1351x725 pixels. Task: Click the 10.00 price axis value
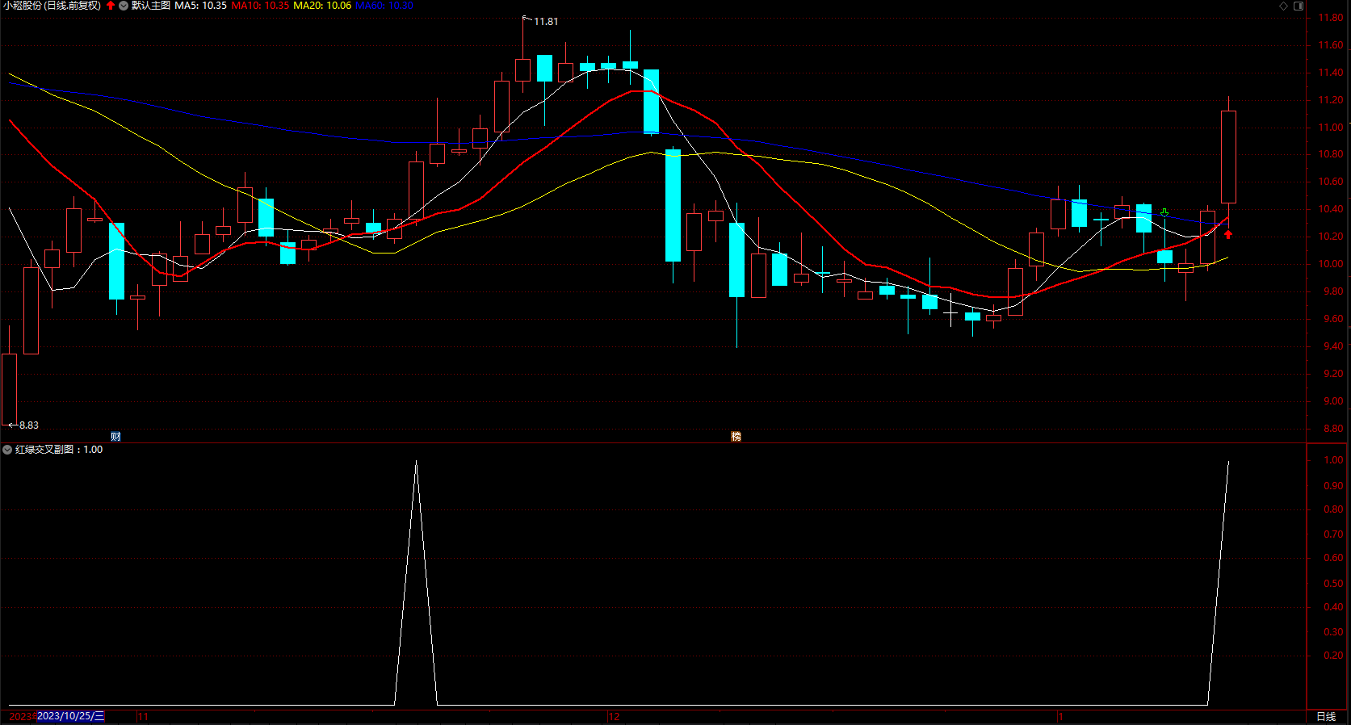pos(1330,264)
